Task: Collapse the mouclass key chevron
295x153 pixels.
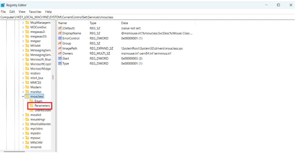Action: tap(23, 96)
